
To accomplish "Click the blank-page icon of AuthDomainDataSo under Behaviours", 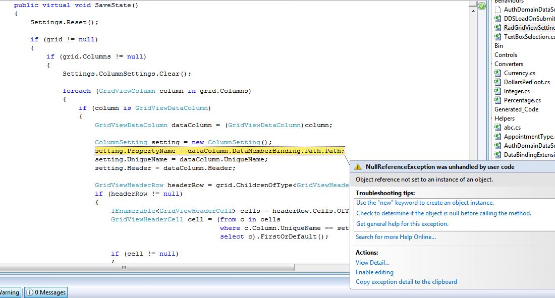I will click(497, 10).
